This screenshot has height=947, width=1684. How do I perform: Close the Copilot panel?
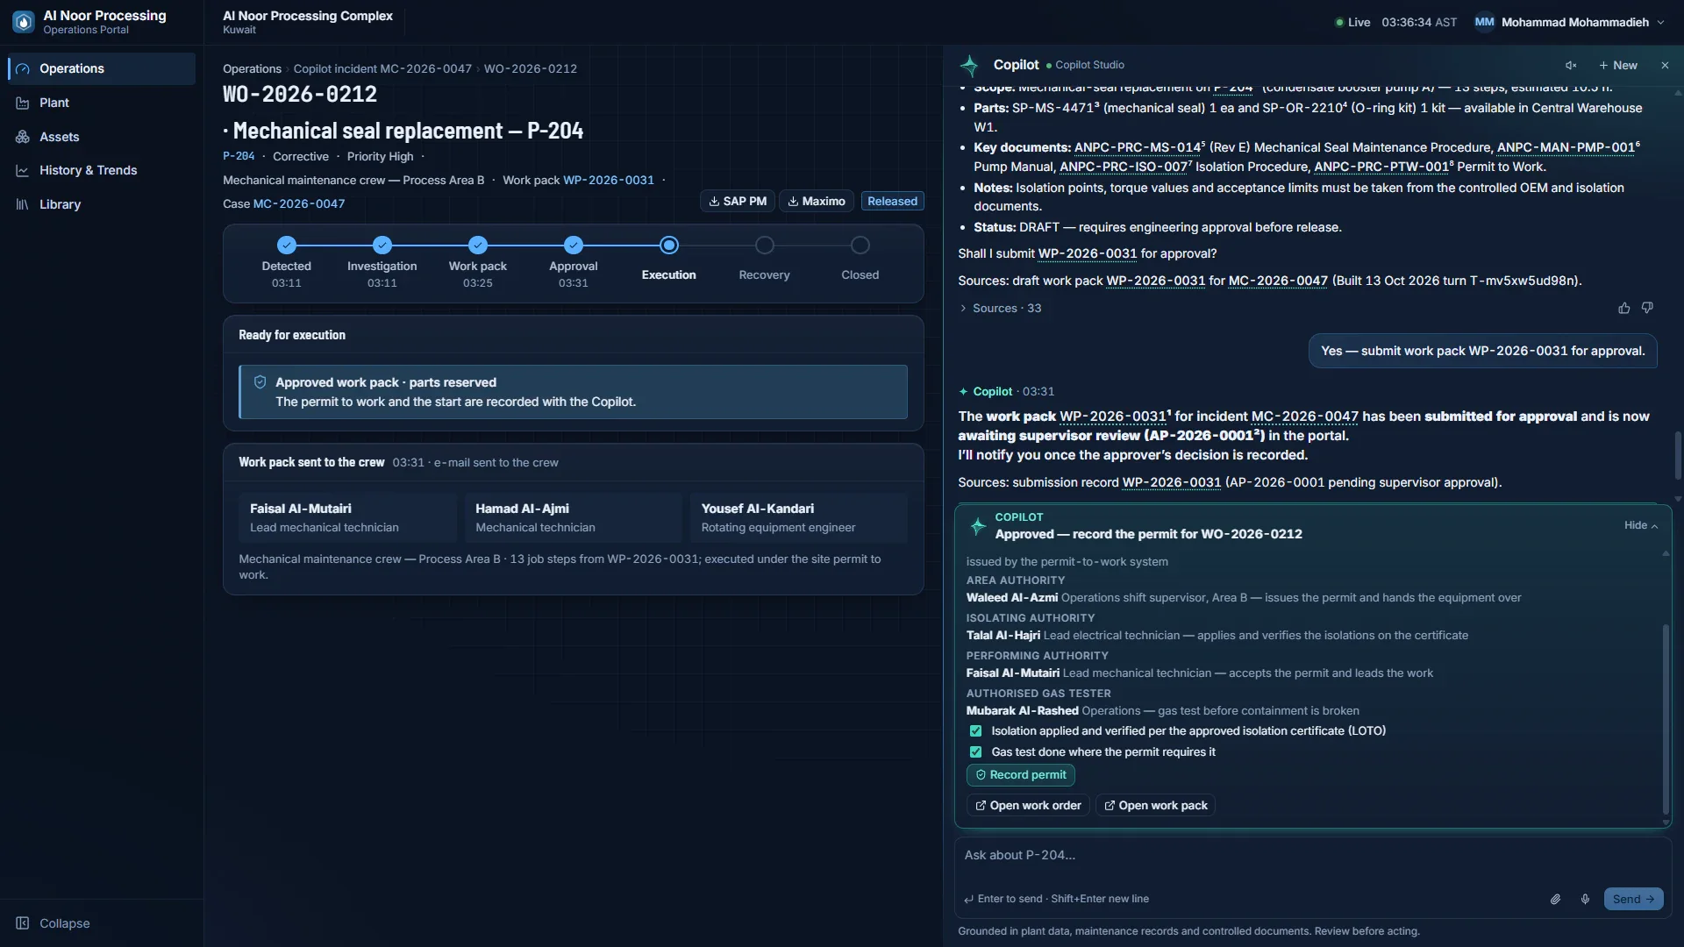[1665, 65]
